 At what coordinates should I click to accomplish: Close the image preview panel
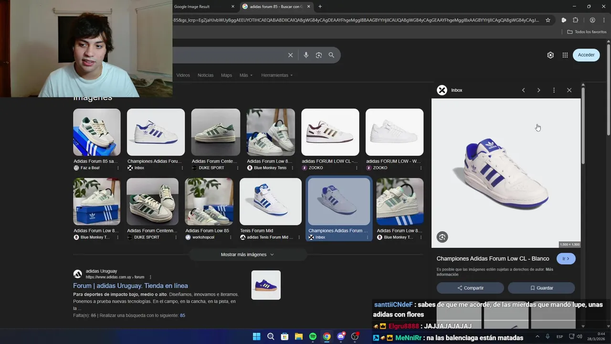(569, 90)
